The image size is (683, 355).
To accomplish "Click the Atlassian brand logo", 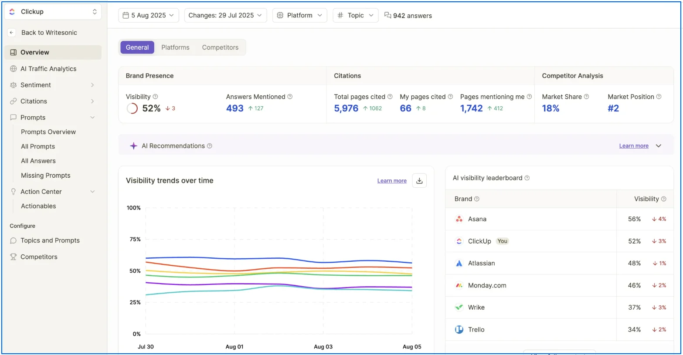I will pyautogui.click(x=459, y=264).
